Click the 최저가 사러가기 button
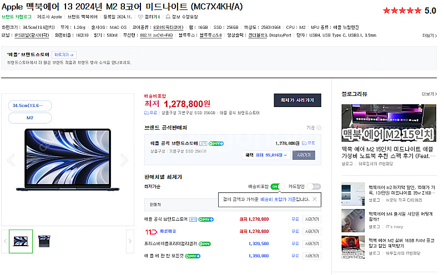444x275 pixels. point(297,100)
